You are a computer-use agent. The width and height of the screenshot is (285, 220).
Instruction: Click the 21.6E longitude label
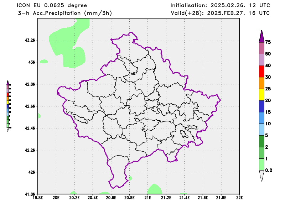[203, 198]
